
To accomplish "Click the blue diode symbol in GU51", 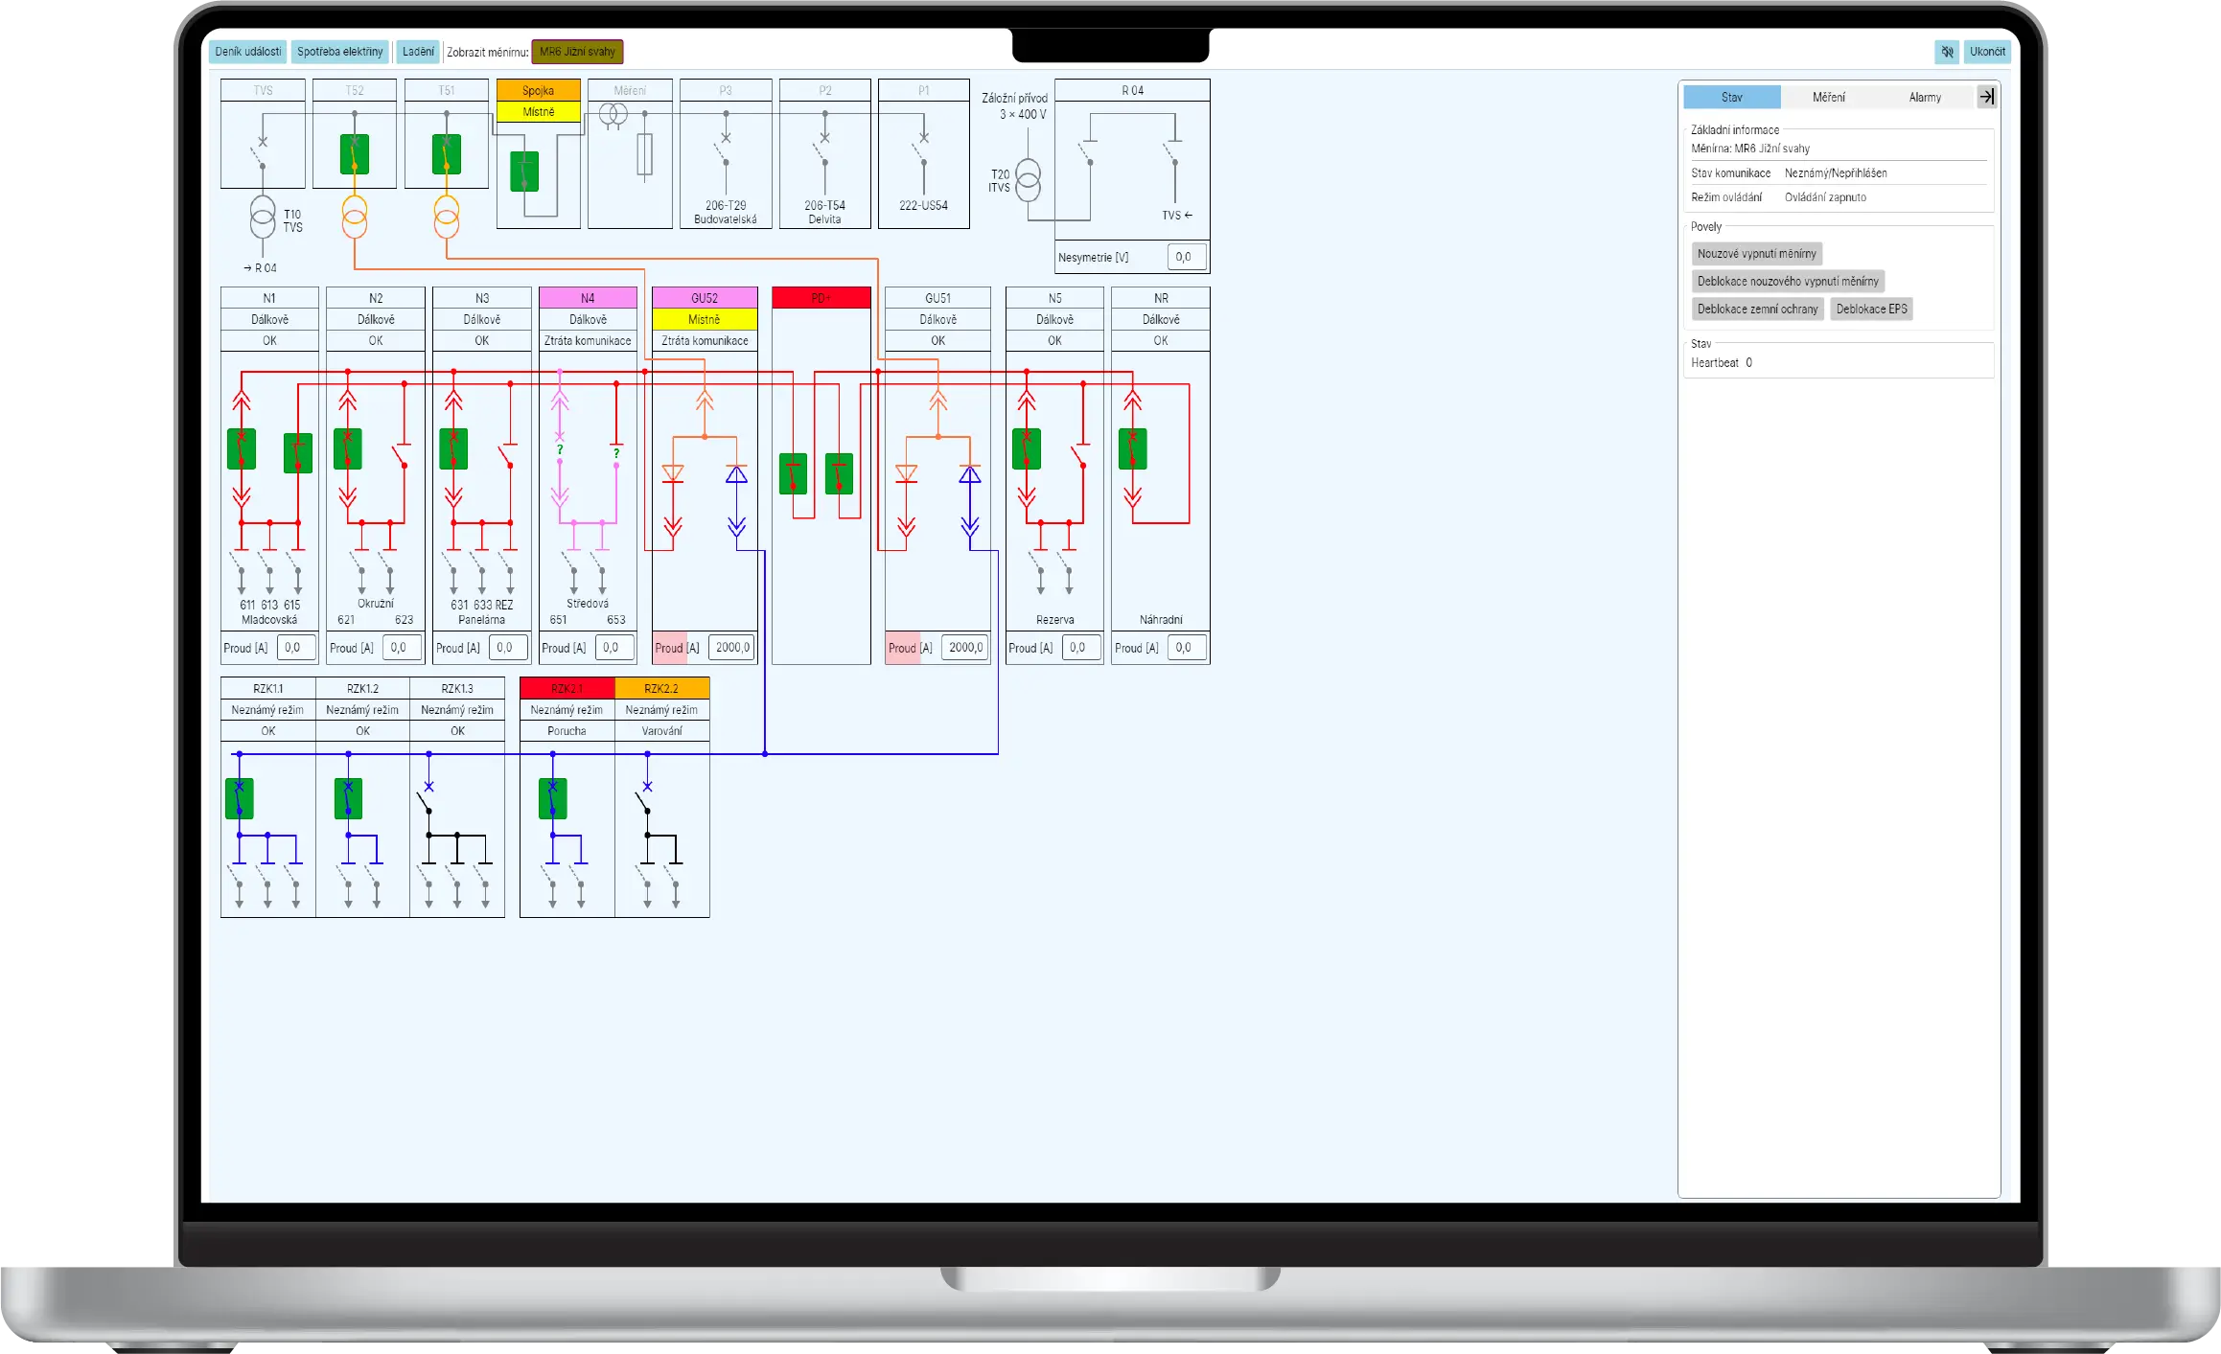I will pyautogui.click(x=970, y=473).
